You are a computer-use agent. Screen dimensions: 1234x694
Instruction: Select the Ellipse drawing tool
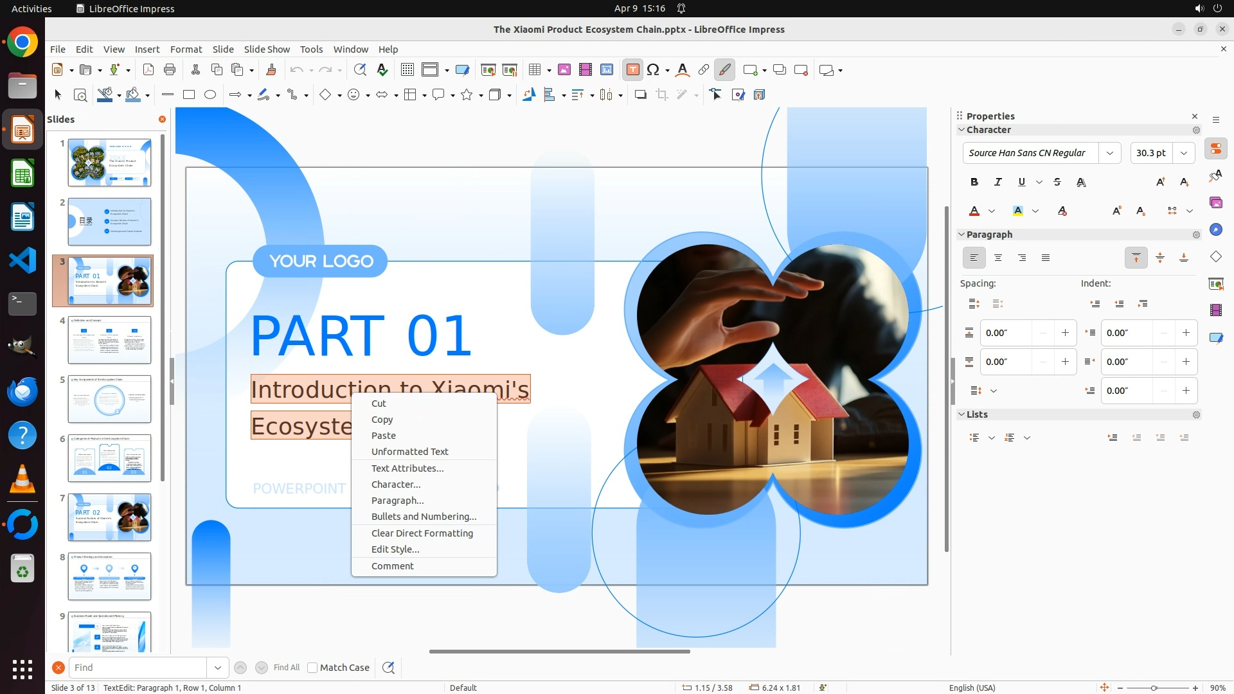click(210, 95)
